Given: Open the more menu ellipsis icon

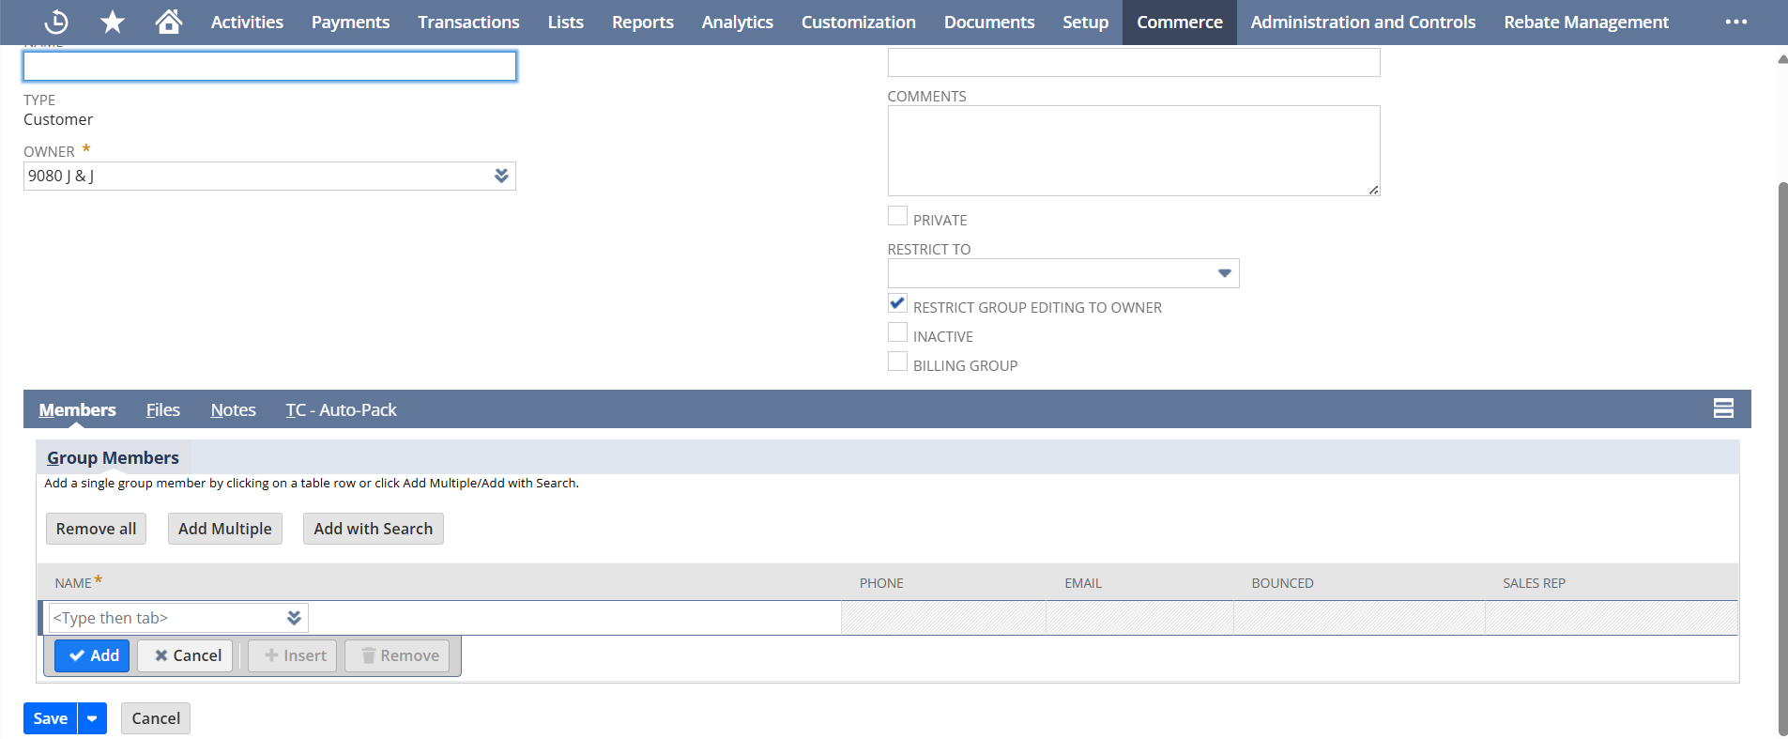Looking at the screenshot, I should click(x=1735, y=22).
